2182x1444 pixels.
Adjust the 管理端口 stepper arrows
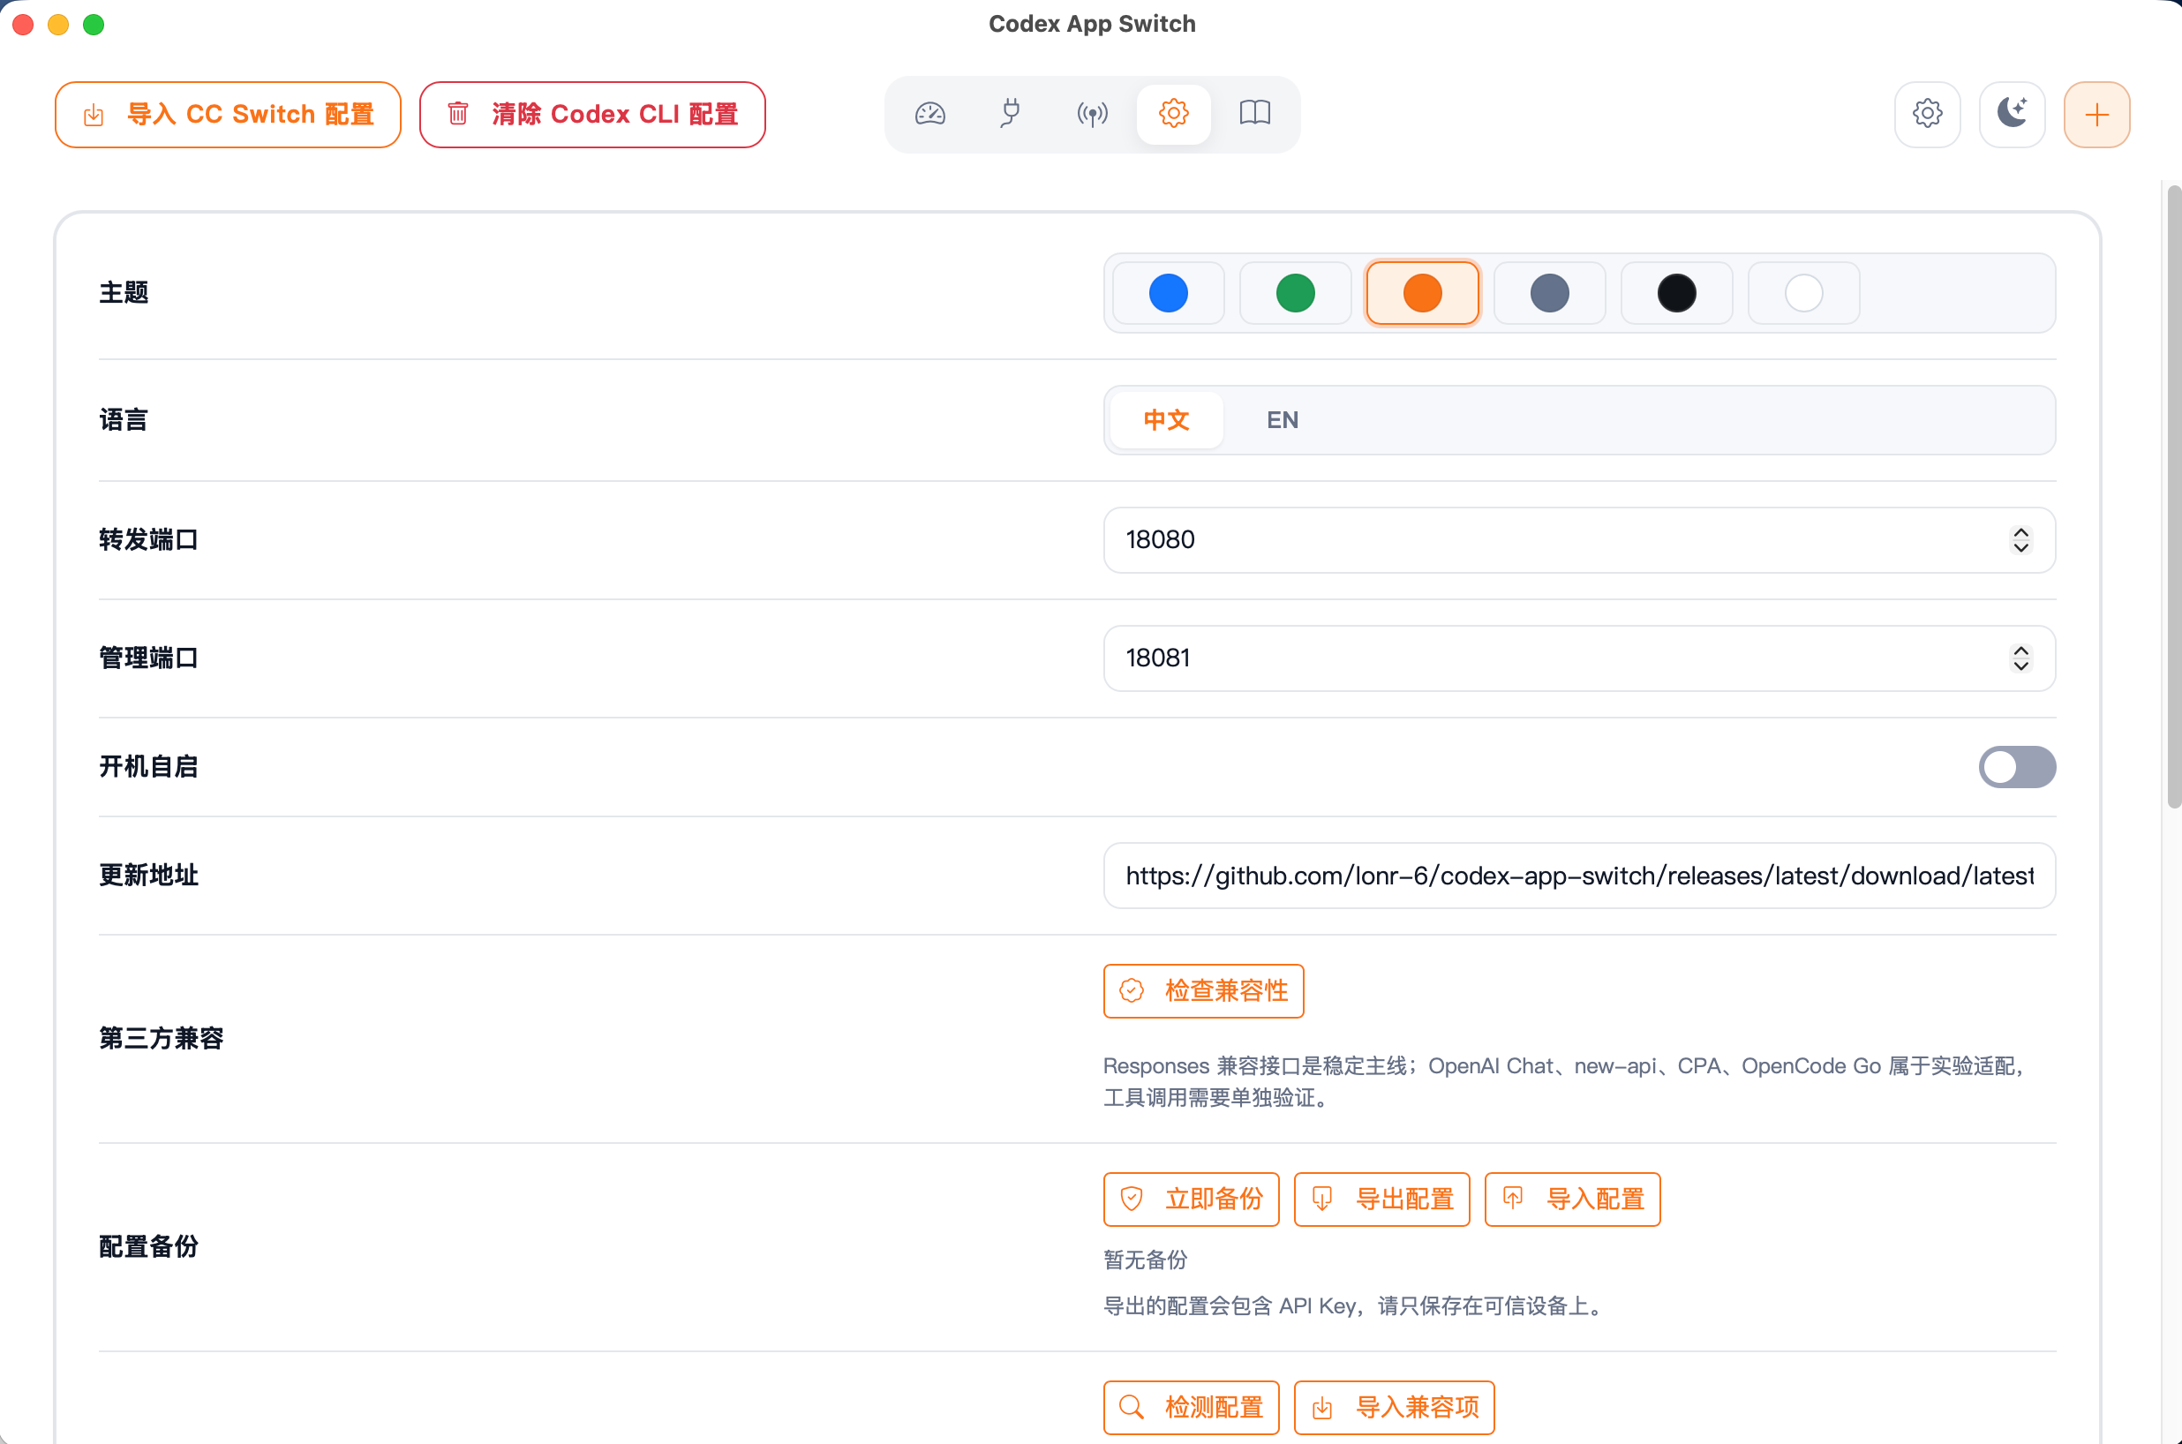pyautogui.click(x=2020, y=658)
